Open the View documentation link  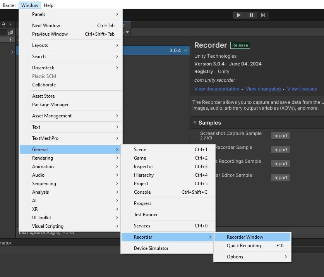click(216, 89)
